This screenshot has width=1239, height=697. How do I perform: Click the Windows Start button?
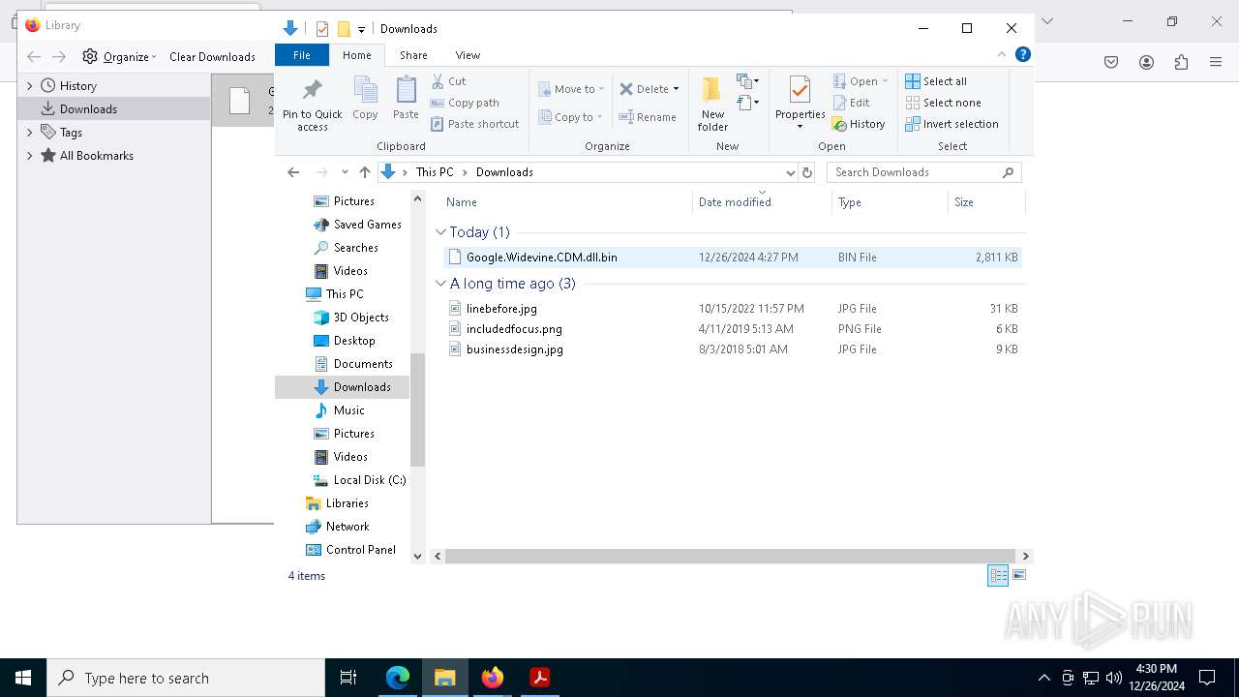tap(23, 678)
